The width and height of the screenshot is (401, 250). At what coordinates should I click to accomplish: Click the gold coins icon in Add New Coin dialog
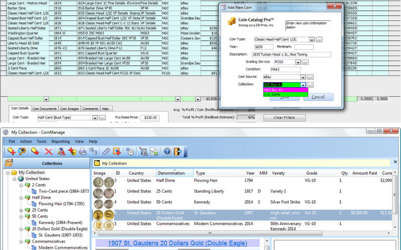(232, 21)
